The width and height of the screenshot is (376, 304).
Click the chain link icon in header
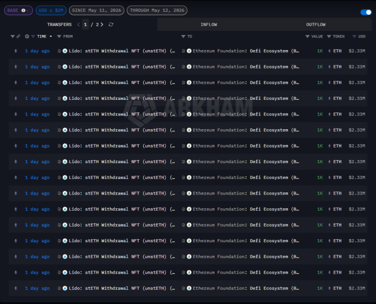click(x=18, y=36)
